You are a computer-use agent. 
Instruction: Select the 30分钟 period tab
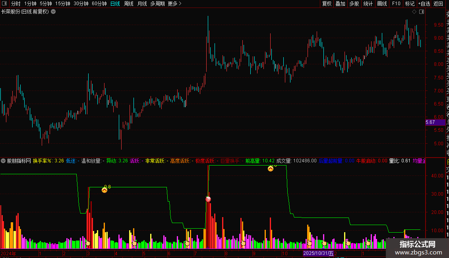pyautogui.click(x=81, y=4)
